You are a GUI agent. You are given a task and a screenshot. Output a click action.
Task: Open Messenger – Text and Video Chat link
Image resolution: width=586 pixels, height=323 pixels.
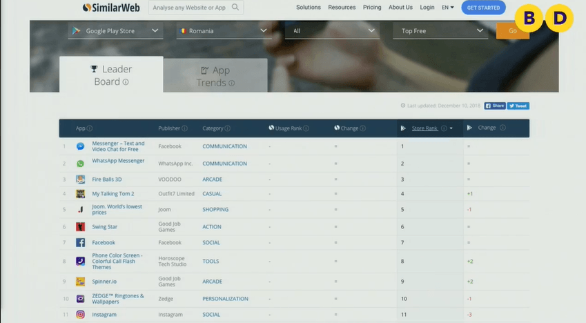click(x=118, y=146)
